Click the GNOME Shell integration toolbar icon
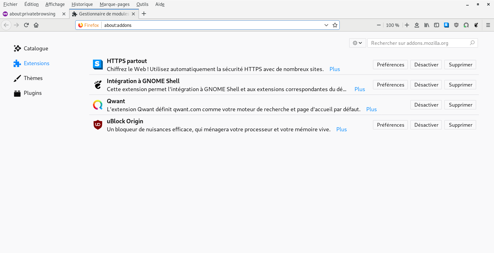The width and height of the screenshot is (494, 253). [476, 25]
